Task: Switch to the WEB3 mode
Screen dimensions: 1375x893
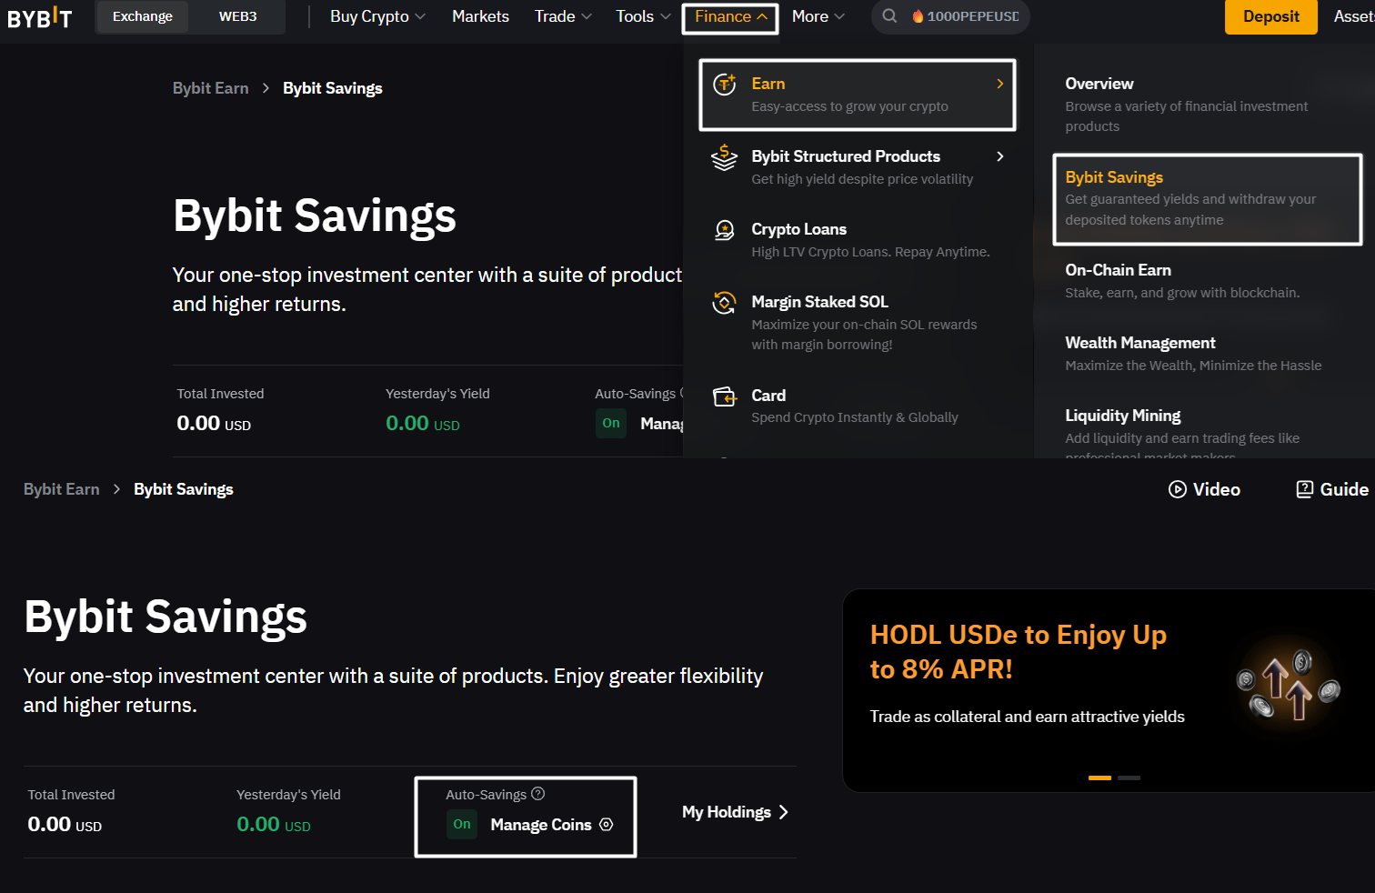Action: [x=237, y=16]
